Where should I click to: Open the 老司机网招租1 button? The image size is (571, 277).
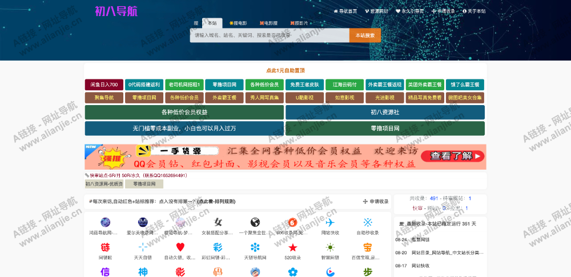(x=184, y=85)
